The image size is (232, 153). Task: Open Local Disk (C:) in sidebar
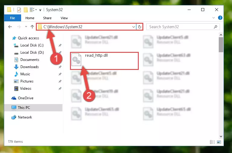pos(32,45)
